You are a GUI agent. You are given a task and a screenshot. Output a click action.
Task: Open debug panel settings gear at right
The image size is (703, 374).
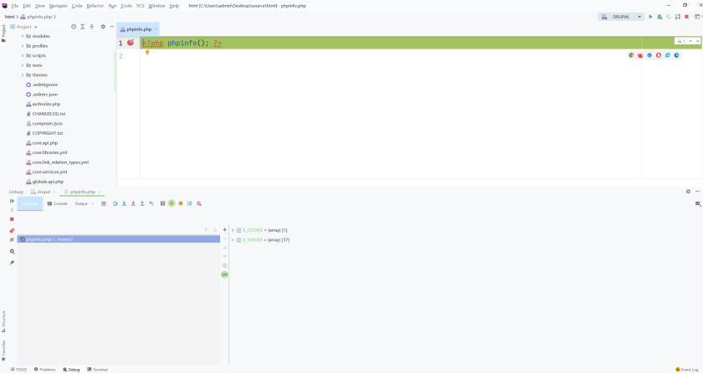click(x=688, y=192)
